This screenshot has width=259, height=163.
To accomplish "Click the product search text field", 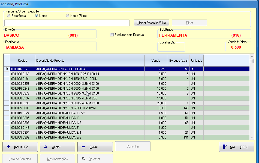I will 67,23.
